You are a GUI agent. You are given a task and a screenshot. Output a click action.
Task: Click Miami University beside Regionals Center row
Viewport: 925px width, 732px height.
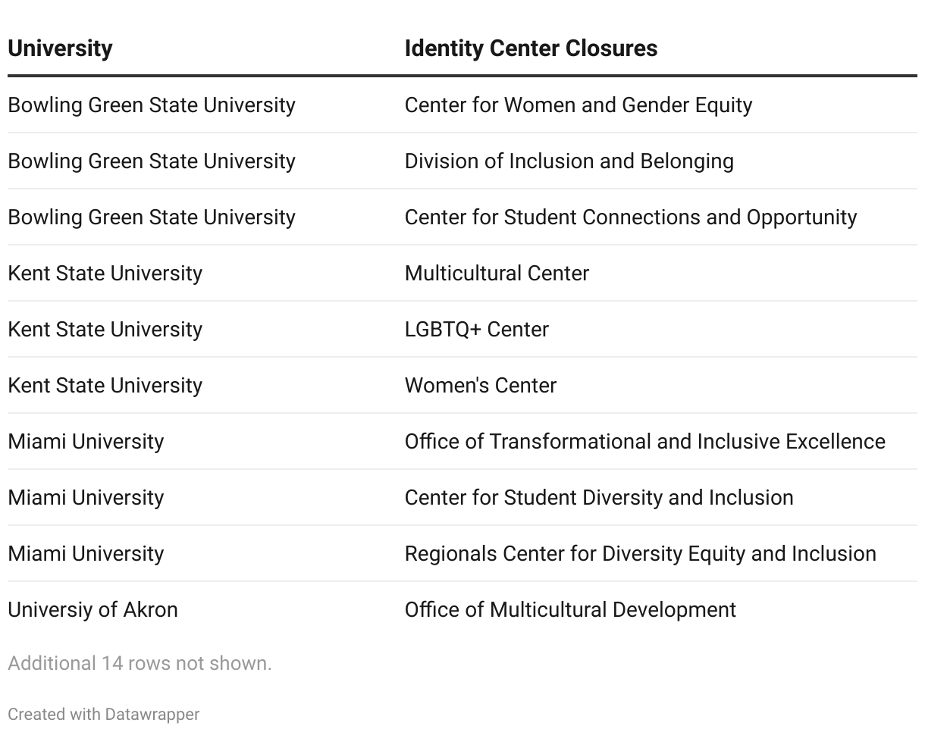(x=86, y=553)
